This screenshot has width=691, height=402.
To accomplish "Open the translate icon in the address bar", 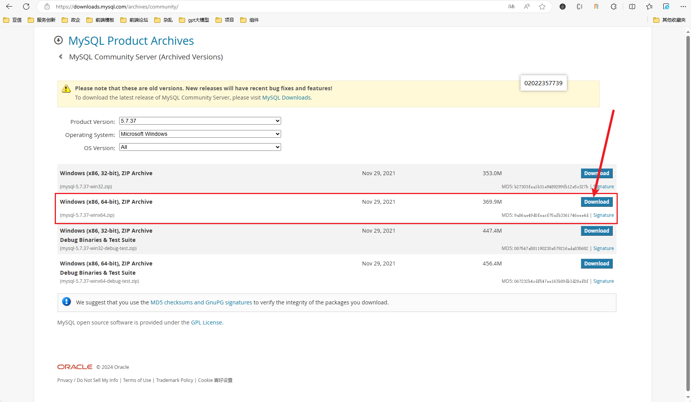I will pos(511,7).
